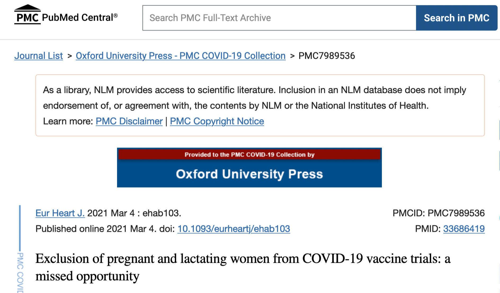
Task: Click the blue Oxford University Press banner title
Action: 249,174
